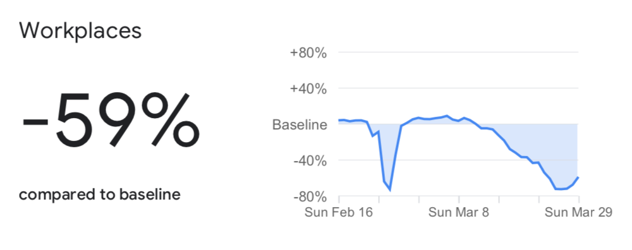Click the Baseline axis label

[x=300, y=124]
